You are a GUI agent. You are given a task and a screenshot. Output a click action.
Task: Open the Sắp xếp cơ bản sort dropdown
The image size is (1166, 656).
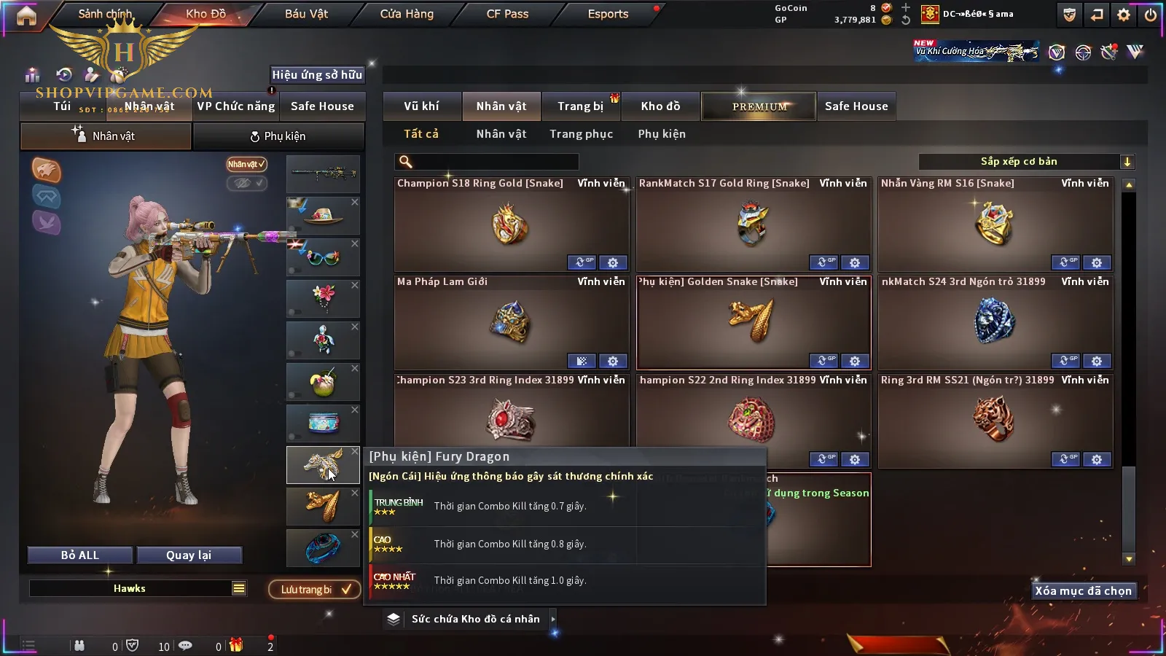tap(1026, 161)
